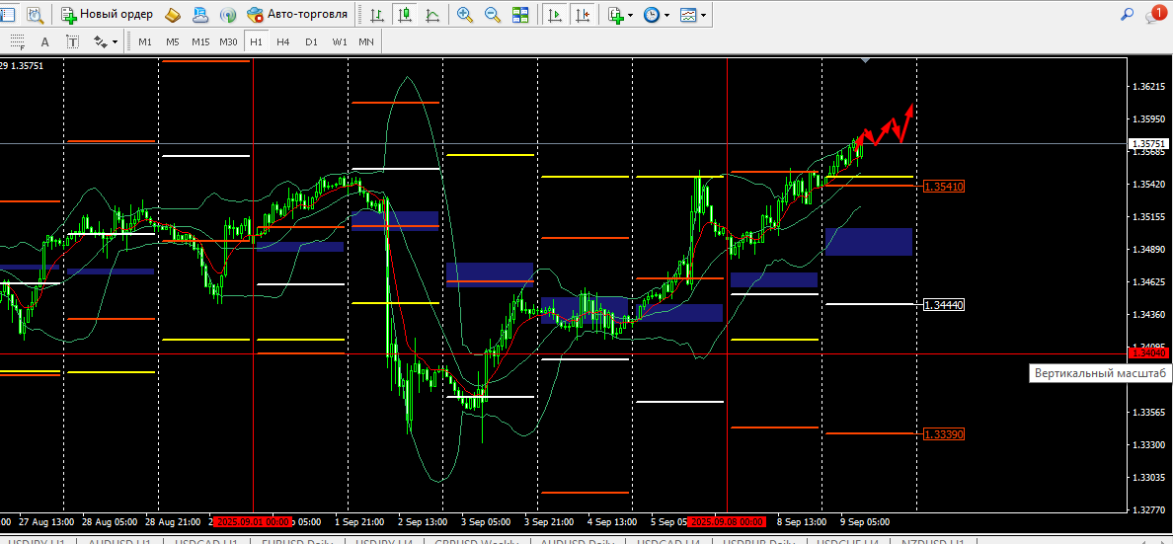The image size is (1173, 544).
Task: Select the W1 timeframe
Action: (339, 41)
